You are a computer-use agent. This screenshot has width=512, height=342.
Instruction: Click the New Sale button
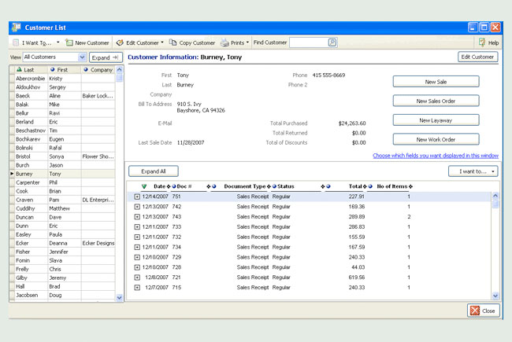click(x=436, y=82)
